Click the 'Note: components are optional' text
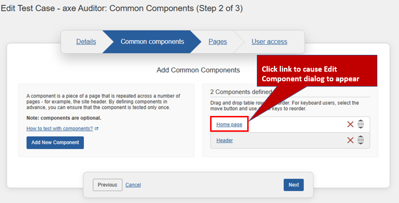The height and width of the screenshot is (203, 399). click(x=64, y=118)
